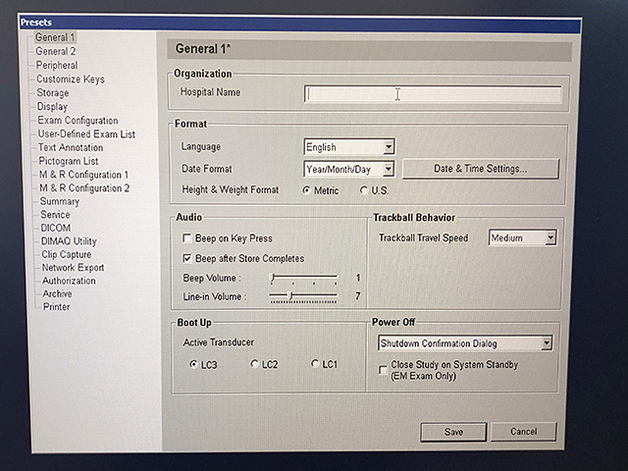This screenshot has height=471, width=628.
Task: Save the preset changes
Action: (453, 432)
